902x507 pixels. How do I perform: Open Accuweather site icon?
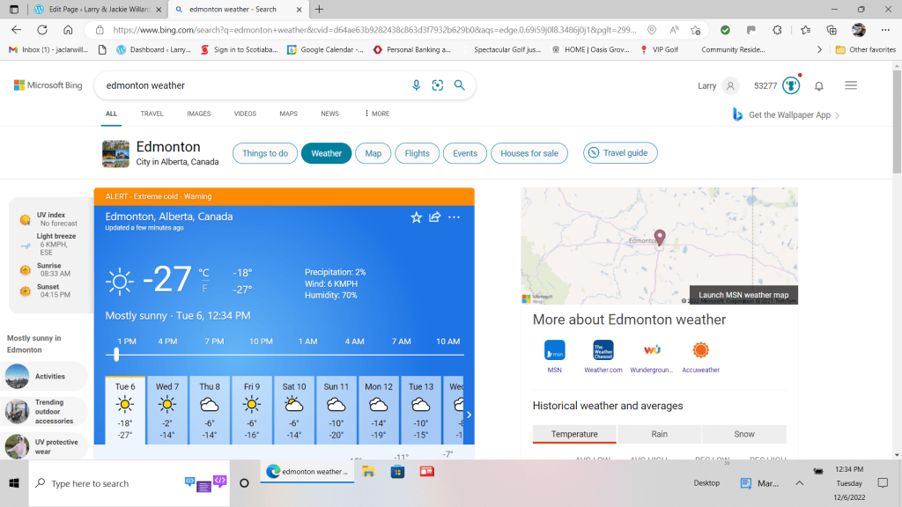pyautogui.click(x=700, y=350)
